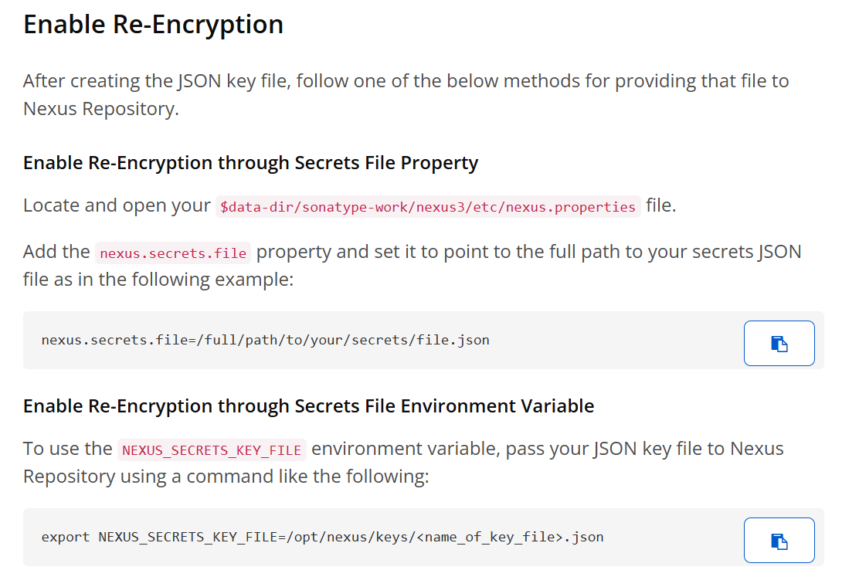Viewport: 842px width, 587px height.
Task: Click the red nexus.secrets.file inline code
Action: (173, 253)
